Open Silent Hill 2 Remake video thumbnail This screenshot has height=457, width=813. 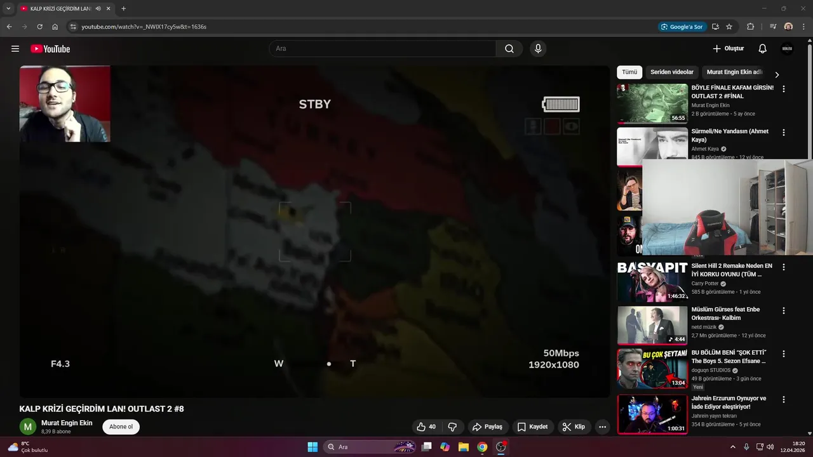pos(652,282)
